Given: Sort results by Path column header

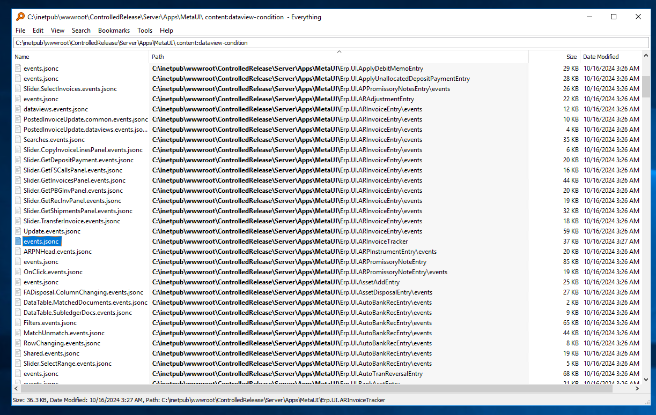Looking at the screenshot, I should pyautogui.click(x=339, y=57).
